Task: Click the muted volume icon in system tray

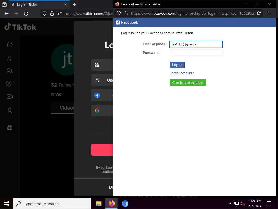Action: [x=243, y=204]
